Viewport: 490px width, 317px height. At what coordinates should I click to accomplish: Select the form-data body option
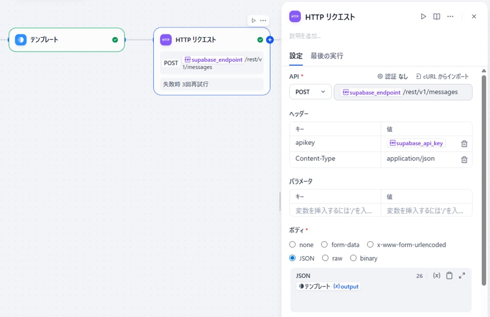[x=324, y=245]
